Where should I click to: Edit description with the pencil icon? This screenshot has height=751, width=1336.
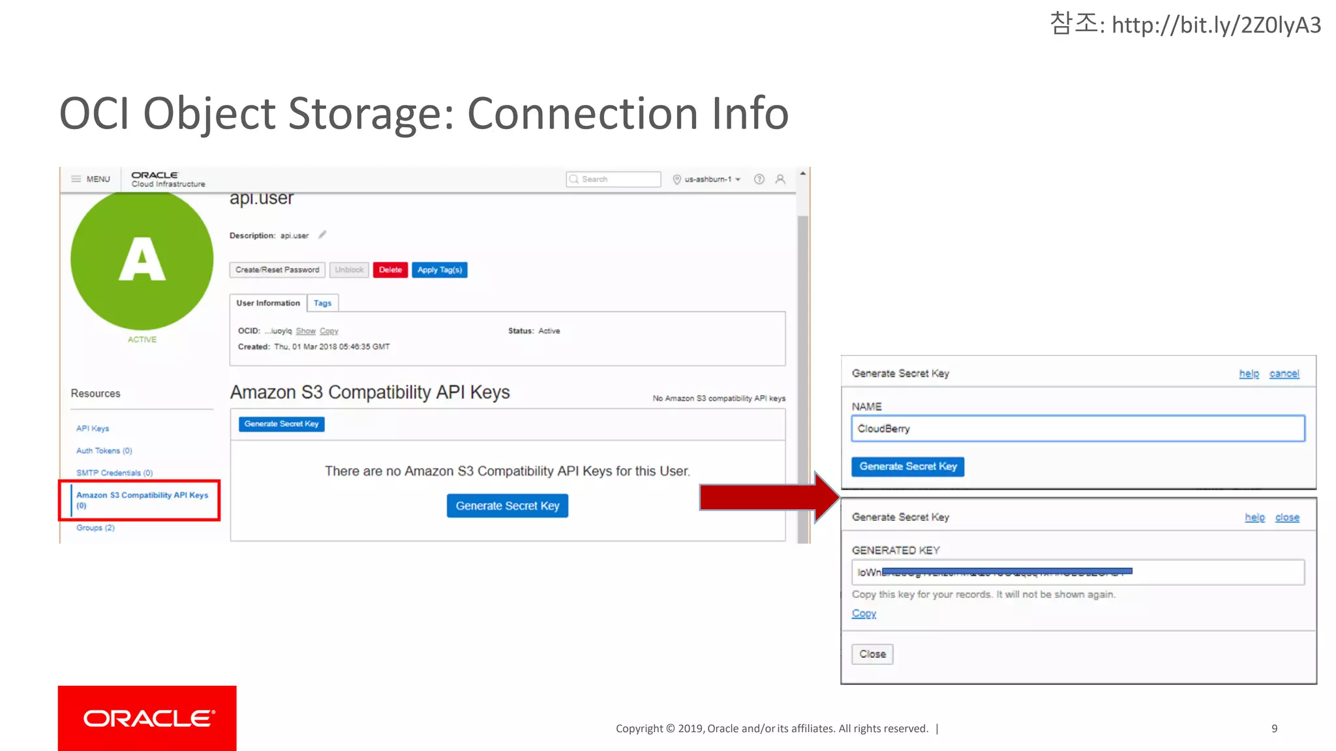pyautogui.click(x=322, y=235)
